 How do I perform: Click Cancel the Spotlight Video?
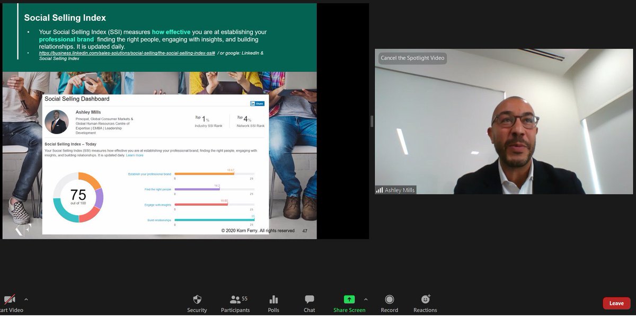tap(412, 58)
